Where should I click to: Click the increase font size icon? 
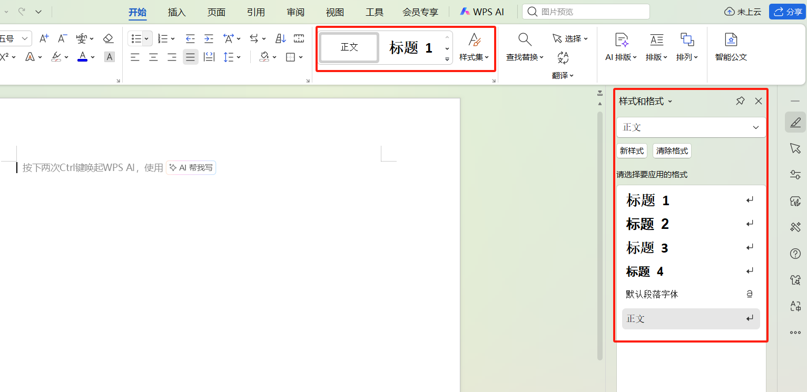[44, 38]
